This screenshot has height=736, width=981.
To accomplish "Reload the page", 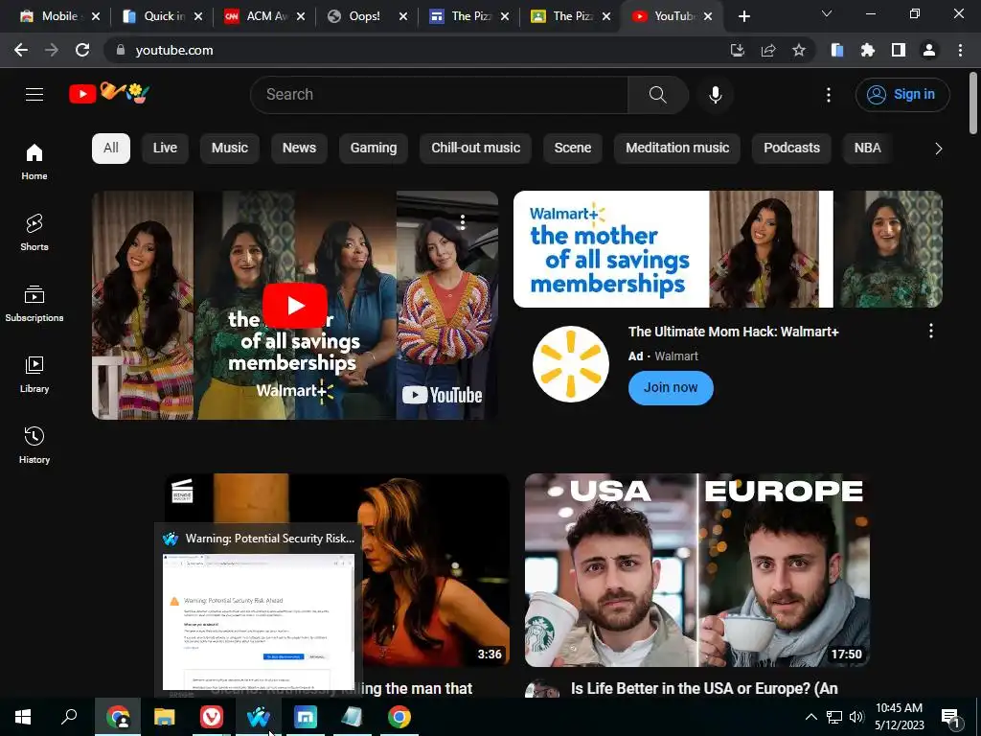I will (x=82, y=50).
